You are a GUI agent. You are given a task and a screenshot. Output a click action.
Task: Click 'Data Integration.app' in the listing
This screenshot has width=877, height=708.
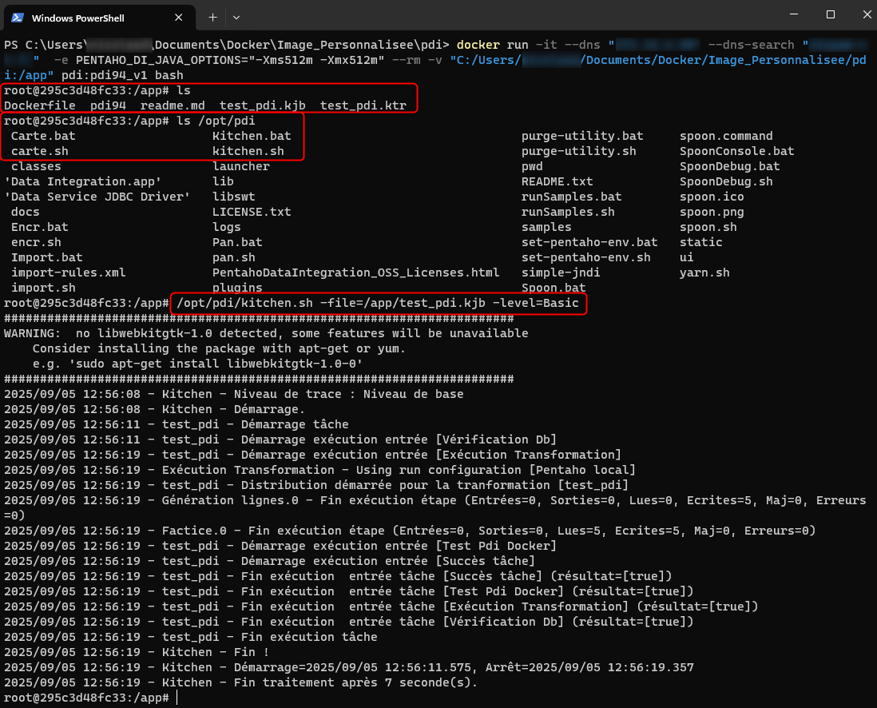(x=83, y=181)
